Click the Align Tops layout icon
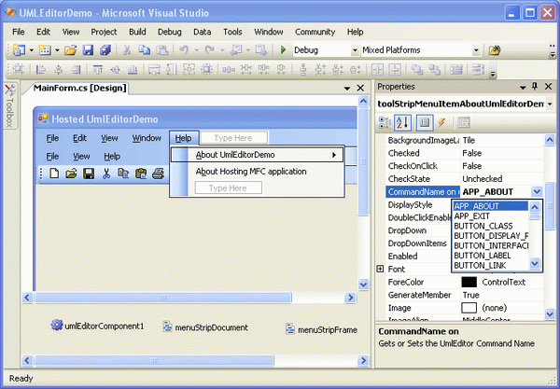This screenshot has width=560, height=389. pos(97,69)
